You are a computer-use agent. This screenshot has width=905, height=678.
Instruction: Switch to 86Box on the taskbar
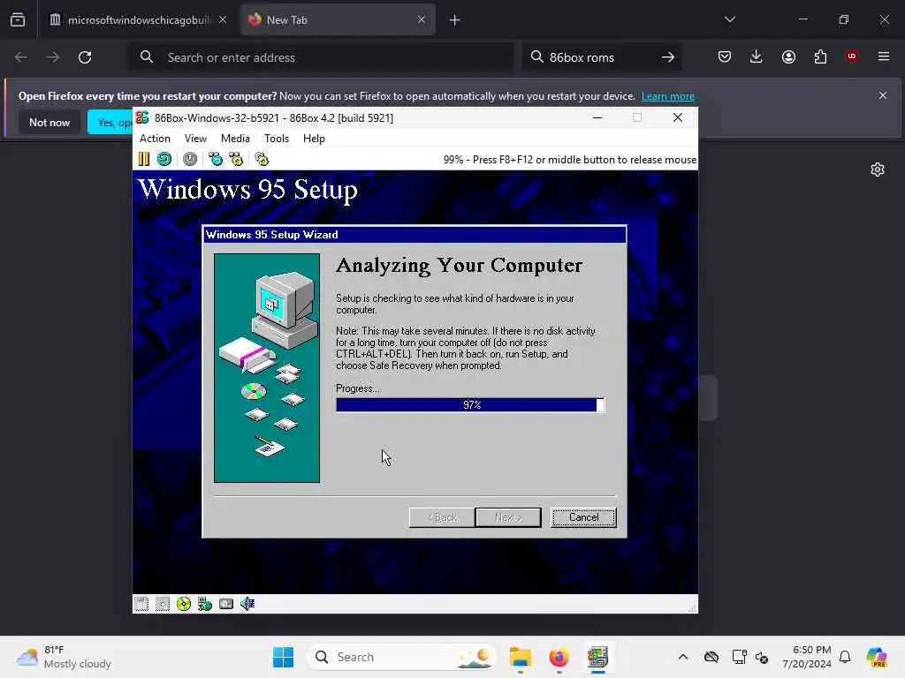598,657
